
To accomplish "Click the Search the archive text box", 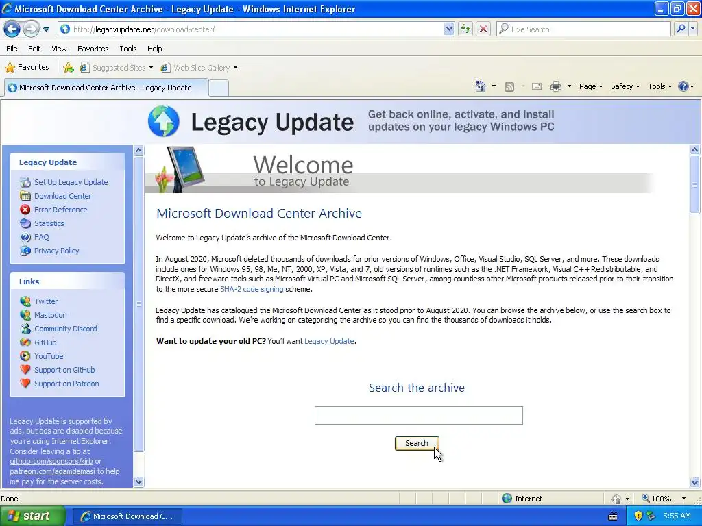I will [x=419, y=415].
